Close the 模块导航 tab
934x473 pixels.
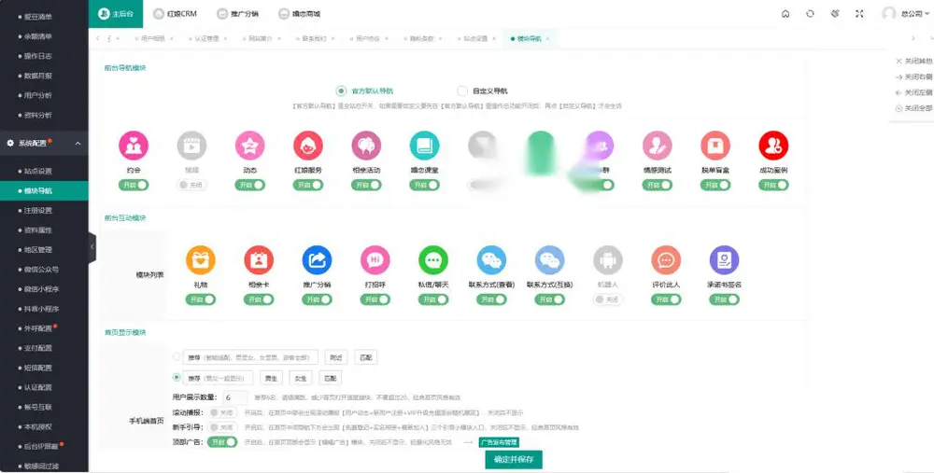tap(547, 38)
